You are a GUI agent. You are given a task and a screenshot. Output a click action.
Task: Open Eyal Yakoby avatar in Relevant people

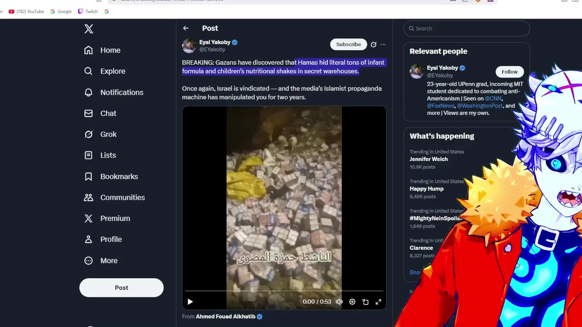tap(416, 71)
